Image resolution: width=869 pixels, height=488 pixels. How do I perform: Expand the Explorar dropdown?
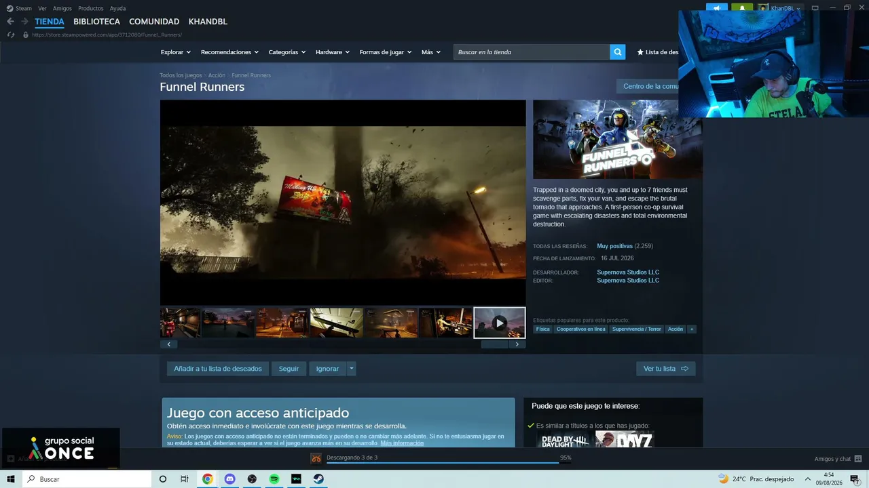point(176,52)
